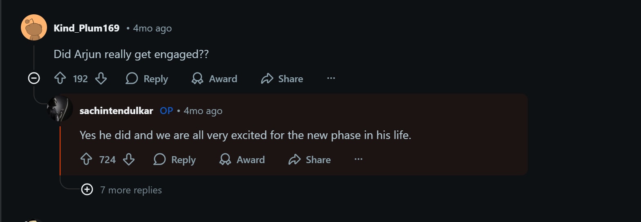The height and width of the screenshot is (222, 641).
Task: Click Kind_Plum169's orange avatar
Action: click(x=34, y=27)
